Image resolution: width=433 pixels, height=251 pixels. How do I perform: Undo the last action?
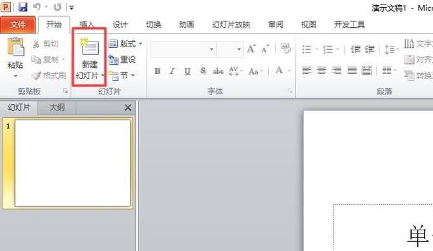[x=37, y=7]
